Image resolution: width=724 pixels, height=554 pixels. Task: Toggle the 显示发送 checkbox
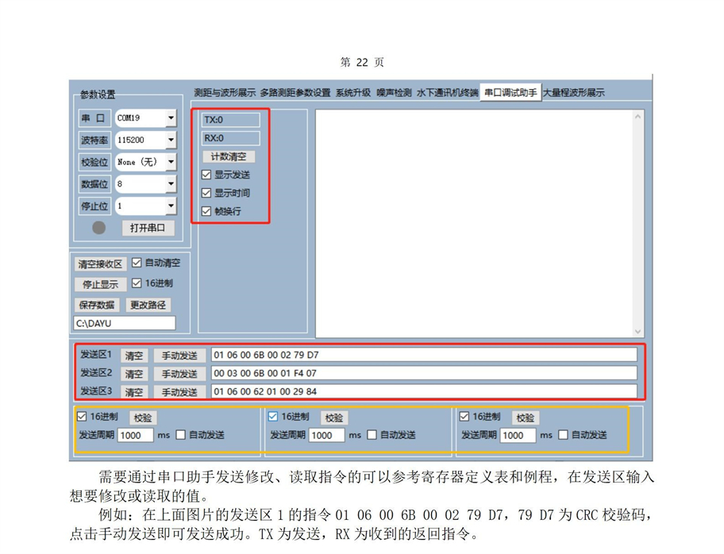click(x=207, y=175)
